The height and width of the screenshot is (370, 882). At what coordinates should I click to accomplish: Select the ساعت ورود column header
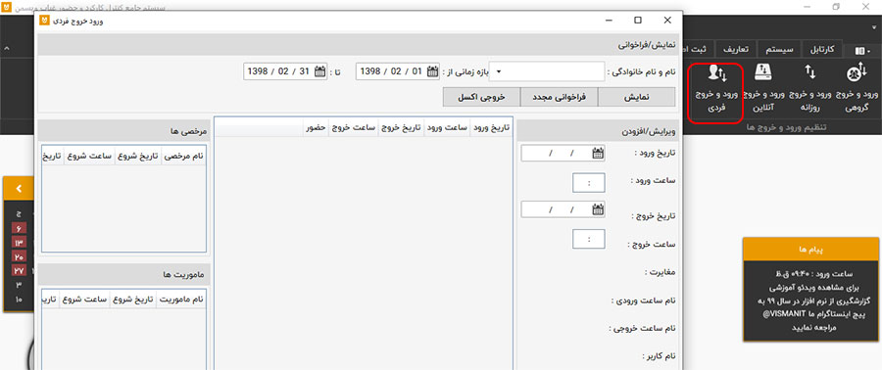(446, 127)
